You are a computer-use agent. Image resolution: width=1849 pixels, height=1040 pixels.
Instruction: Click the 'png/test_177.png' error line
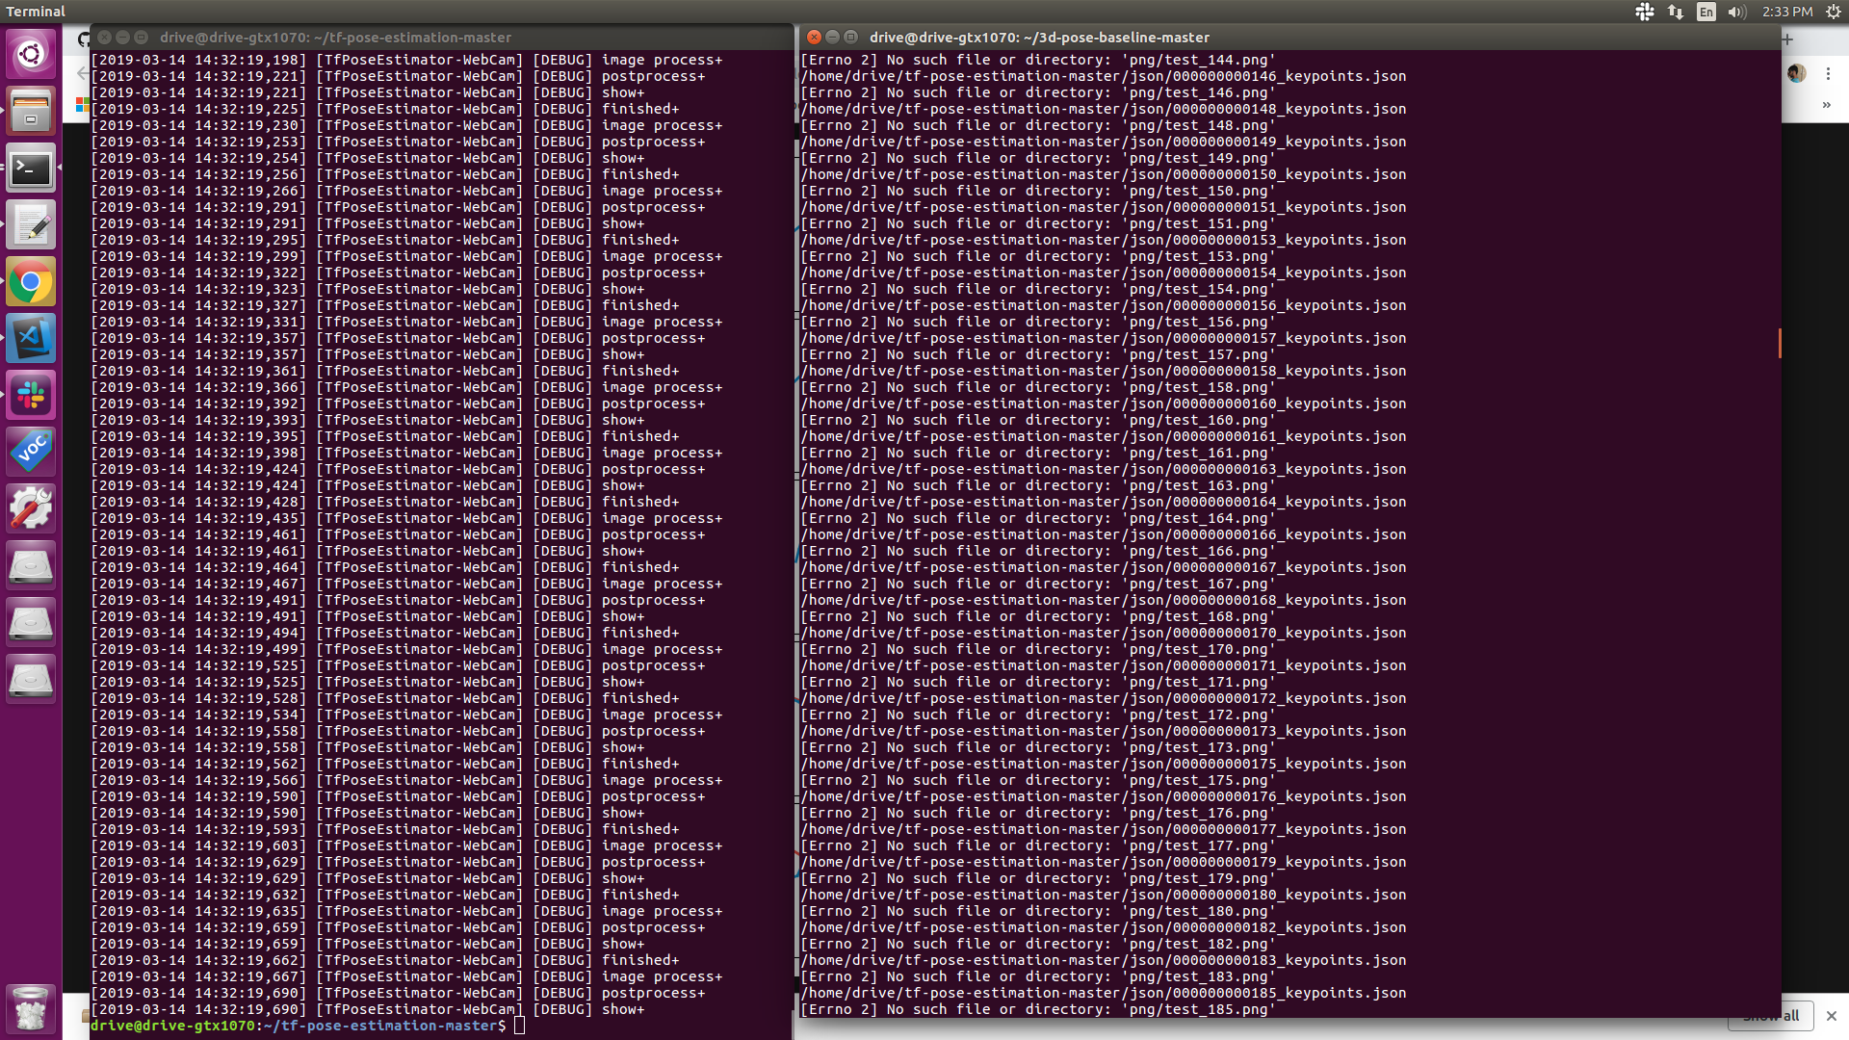(x=1037, y=845)
